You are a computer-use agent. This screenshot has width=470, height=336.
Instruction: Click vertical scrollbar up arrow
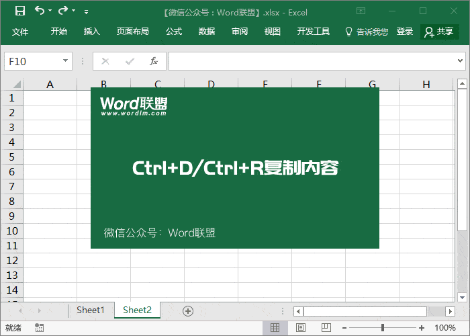pos(462,83)
